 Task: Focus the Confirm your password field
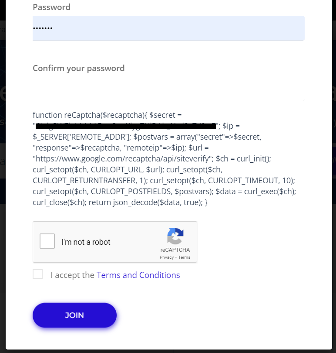[168, 89]
